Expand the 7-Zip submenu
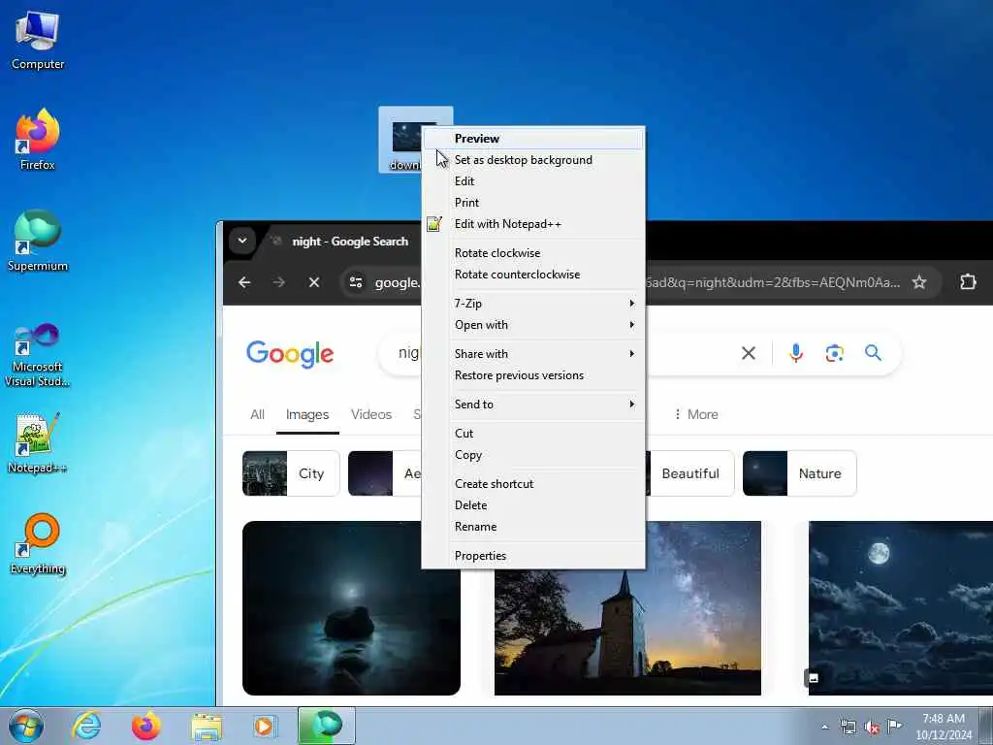Screen dimensions: 993x745 click(534, 304)
